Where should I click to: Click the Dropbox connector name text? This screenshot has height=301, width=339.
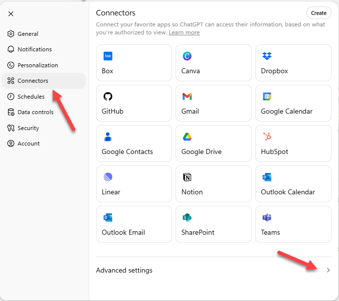tap(274, 71)
